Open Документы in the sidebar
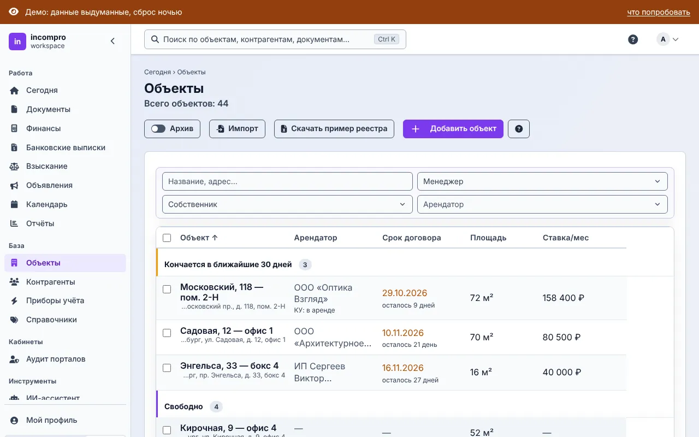This screenshot has width=699, height=437. (65, 109)
